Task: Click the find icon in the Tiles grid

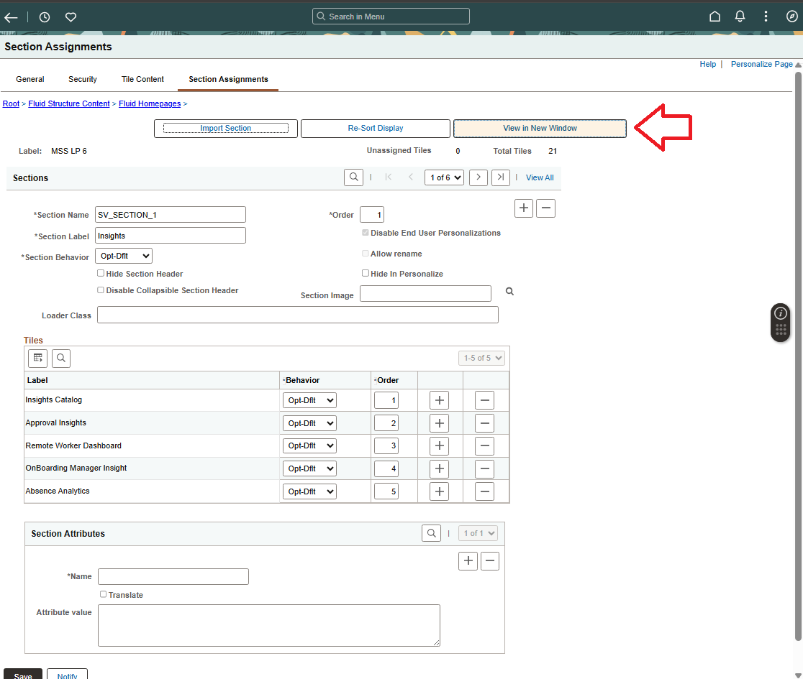Action: click(x=60, y=358)
